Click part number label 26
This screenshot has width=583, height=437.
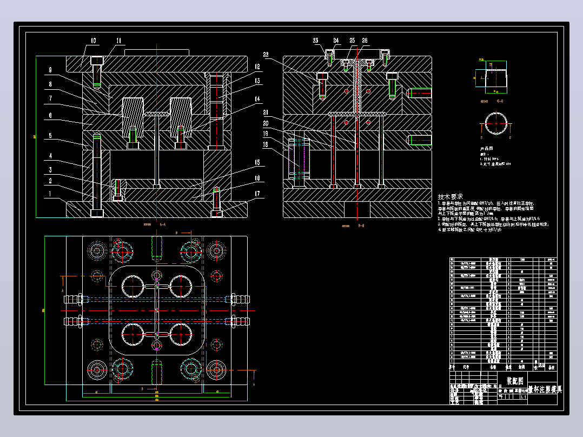pyautogui.click(x=365, y=41)
